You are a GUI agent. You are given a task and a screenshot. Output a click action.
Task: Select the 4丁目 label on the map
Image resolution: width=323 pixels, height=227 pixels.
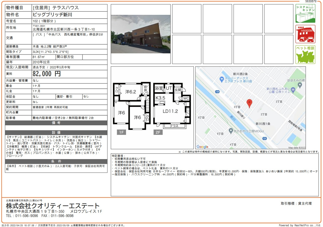(x=233, y=145)
